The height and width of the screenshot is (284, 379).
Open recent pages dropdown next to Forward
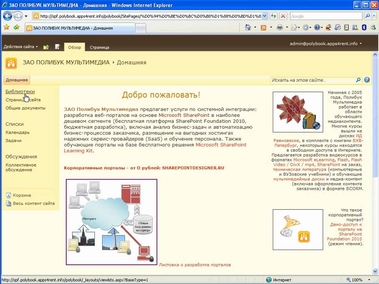[x=26, y=17]
